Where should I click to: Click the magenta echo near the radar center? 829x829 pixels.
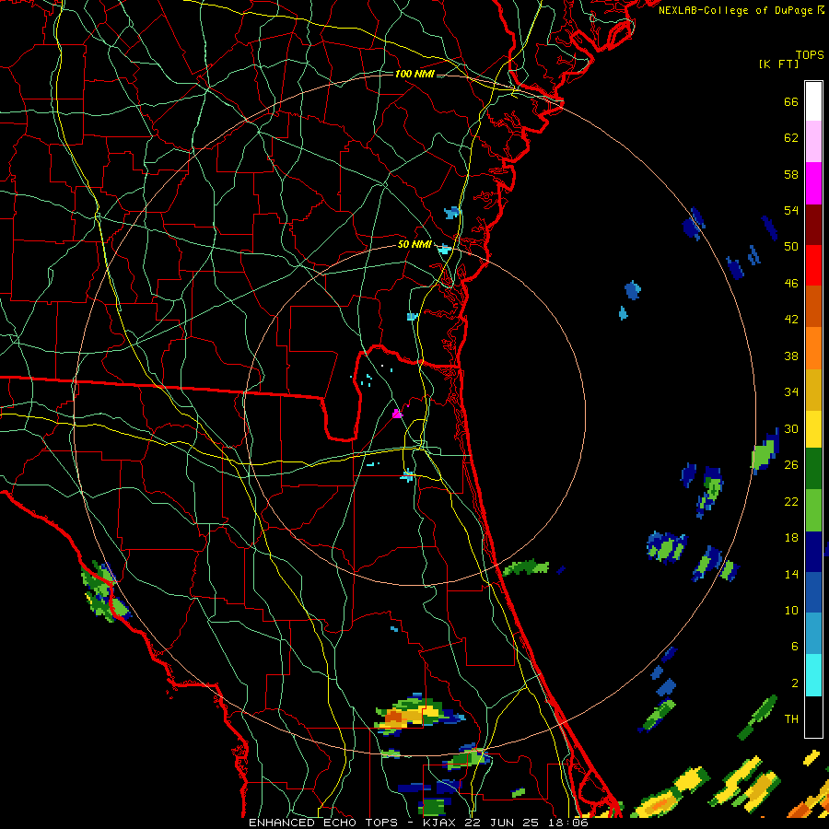(397, 414)
